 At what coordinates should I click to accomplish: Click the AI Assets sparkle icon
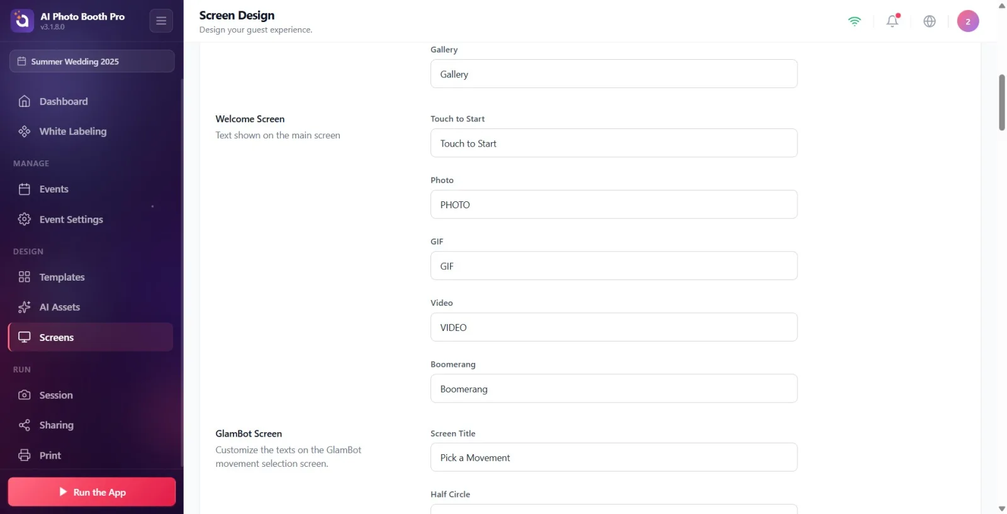25,308
